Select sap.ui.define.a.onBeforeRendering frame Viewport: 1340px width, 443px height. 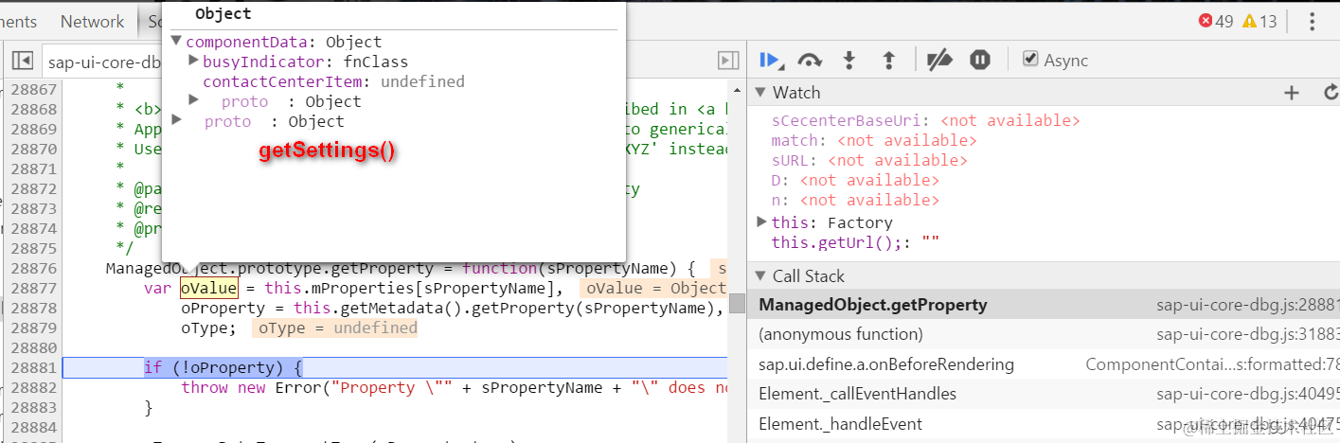pyautogui.click(x=1044, y=364)
